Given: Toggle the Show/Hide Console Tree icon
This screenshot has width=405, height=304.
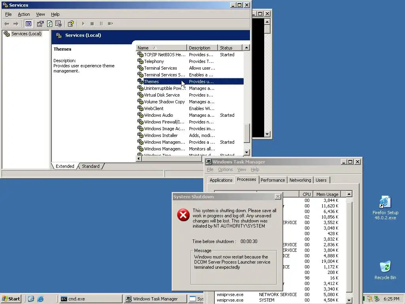Looking at the screenshot, I should point(28,24).
